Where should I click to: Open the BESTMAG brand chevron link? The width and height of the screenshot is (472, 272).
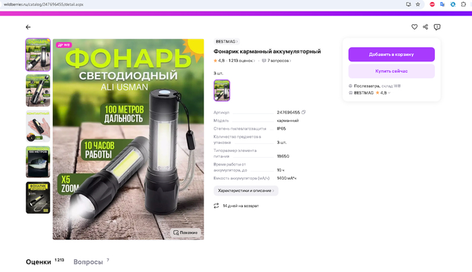(227, 41)
